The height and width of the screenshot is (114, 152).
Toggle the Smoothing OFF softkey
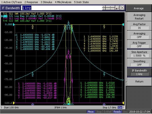click(139, 63)
